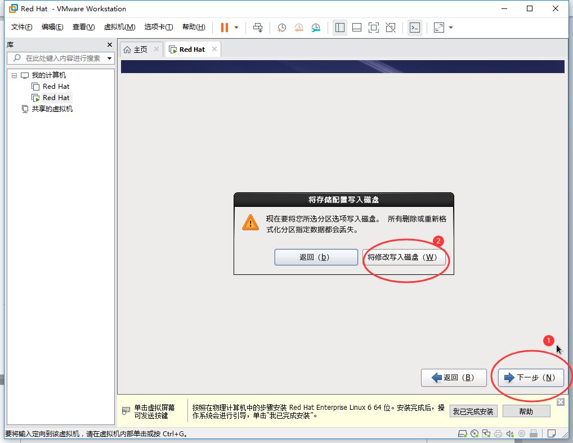Select 我的计算机 in the library tree
The image size is (573, 443).
click(48, 75)
